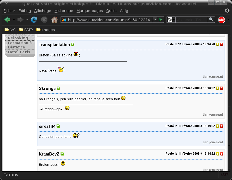
Task: Open the Aide menu
Action: click(x=124, y=11)
